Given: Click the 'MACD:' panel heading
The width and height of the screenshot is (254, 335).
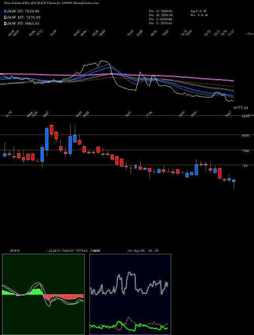Looking at the screenshot, I should click(x=15, y=251).
